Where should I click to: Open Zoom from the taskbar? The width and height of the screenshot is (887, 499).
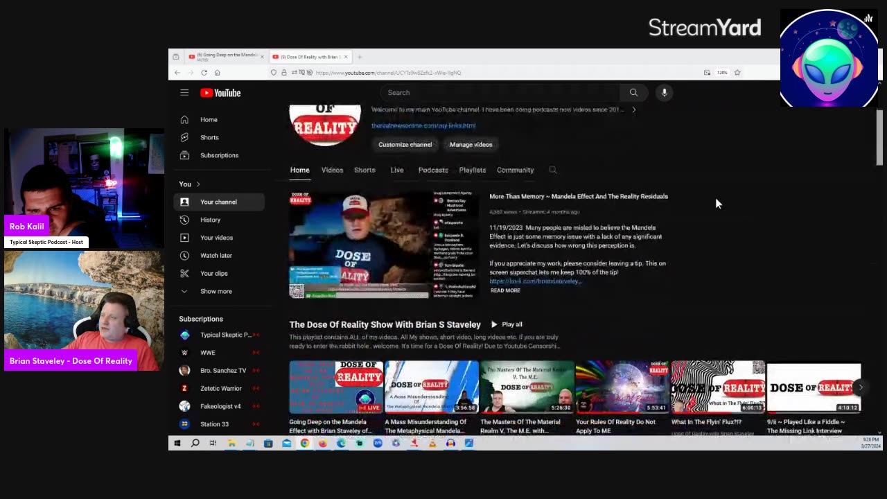378,443
